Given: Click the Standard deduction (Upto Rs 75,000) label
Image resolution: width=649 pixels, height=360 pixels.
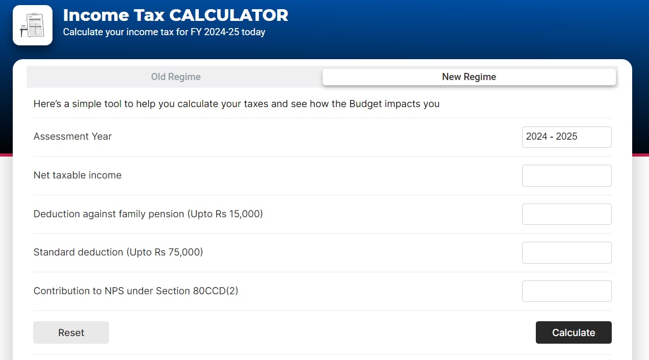Looking at the screenshot, I should (118, 252).
